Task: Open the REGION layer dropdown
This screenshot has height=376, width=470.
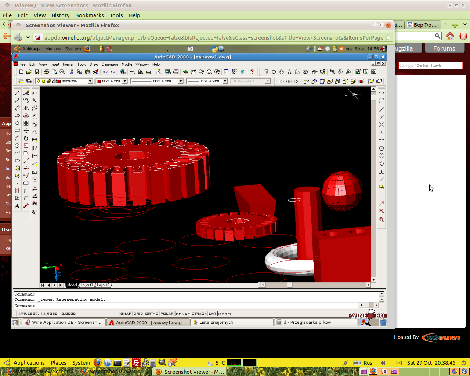Action: tap(90, 81)
